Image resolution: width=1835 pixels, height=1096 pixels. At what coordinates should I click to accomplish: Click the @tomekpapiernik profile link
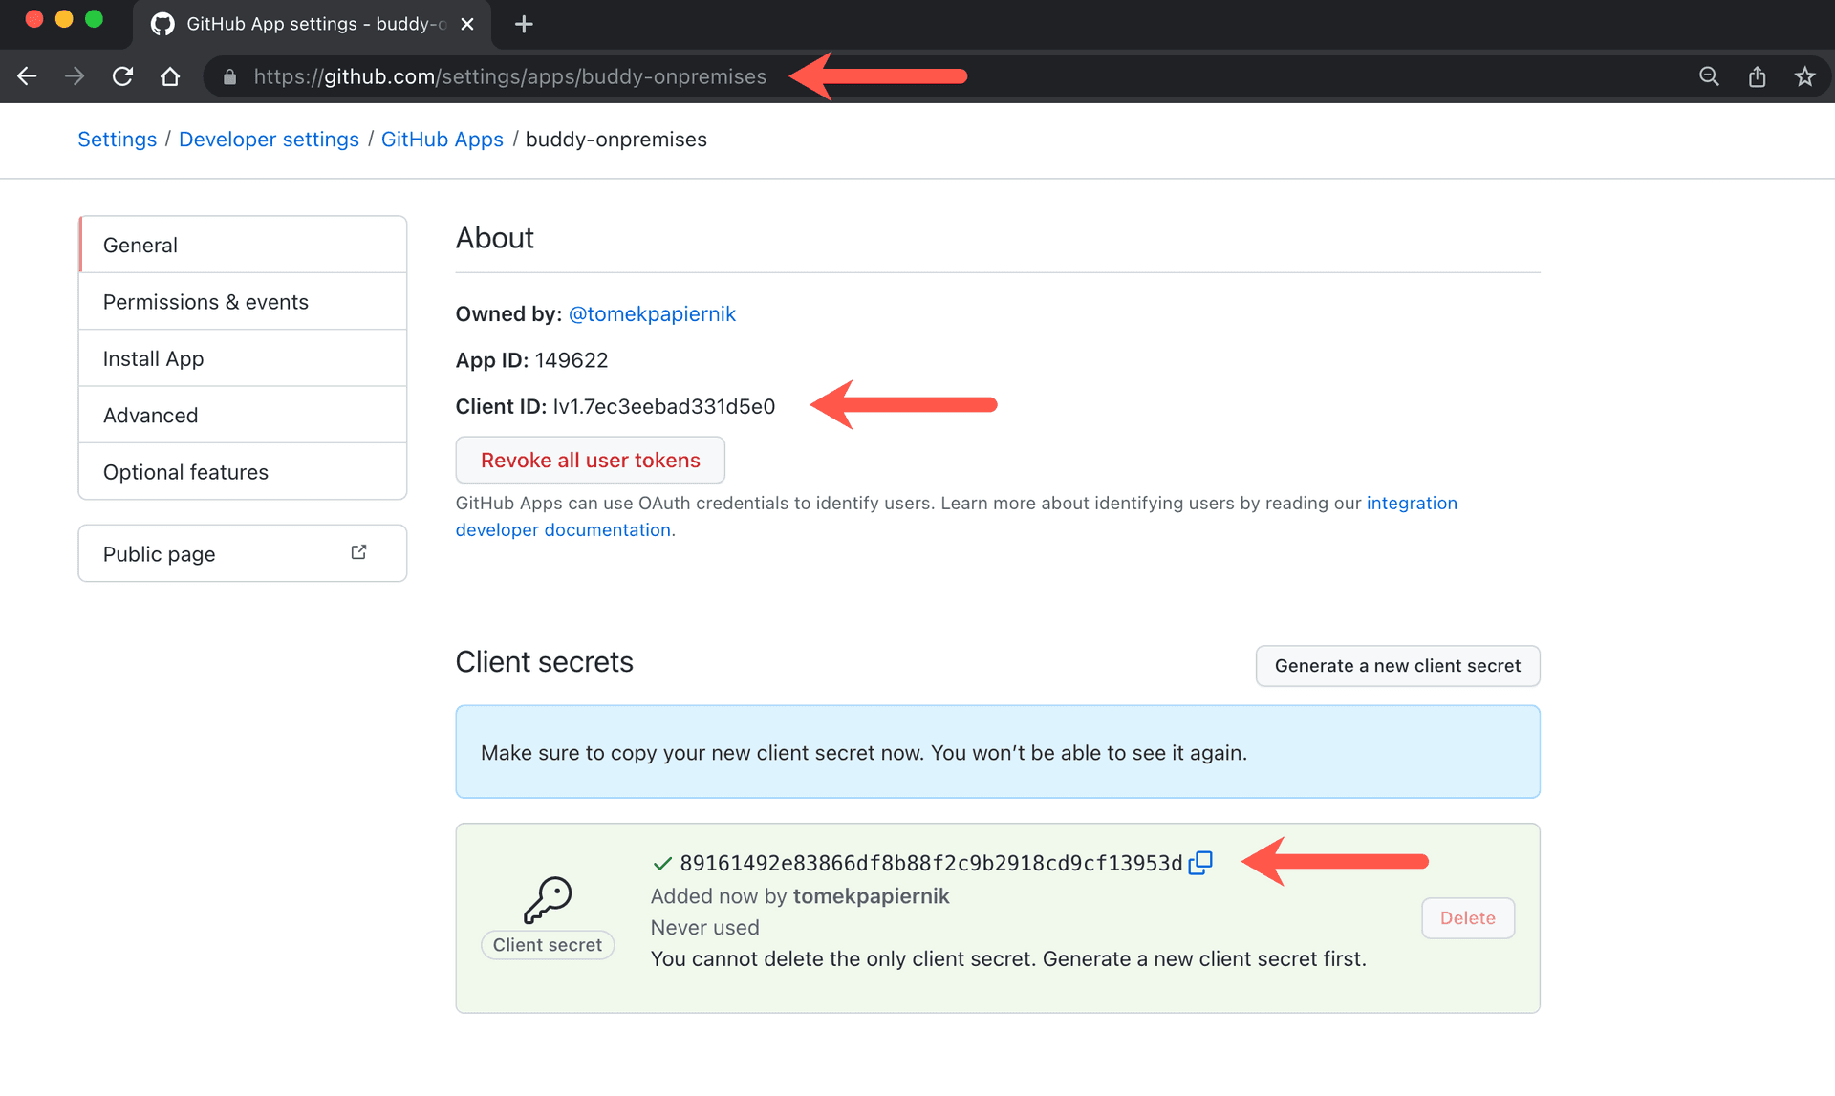[x=653, y=313]
